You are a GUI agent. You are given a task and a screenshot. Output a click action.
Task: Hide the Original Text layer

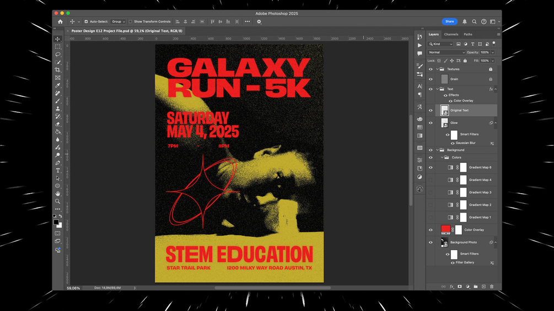coord(431,111)
